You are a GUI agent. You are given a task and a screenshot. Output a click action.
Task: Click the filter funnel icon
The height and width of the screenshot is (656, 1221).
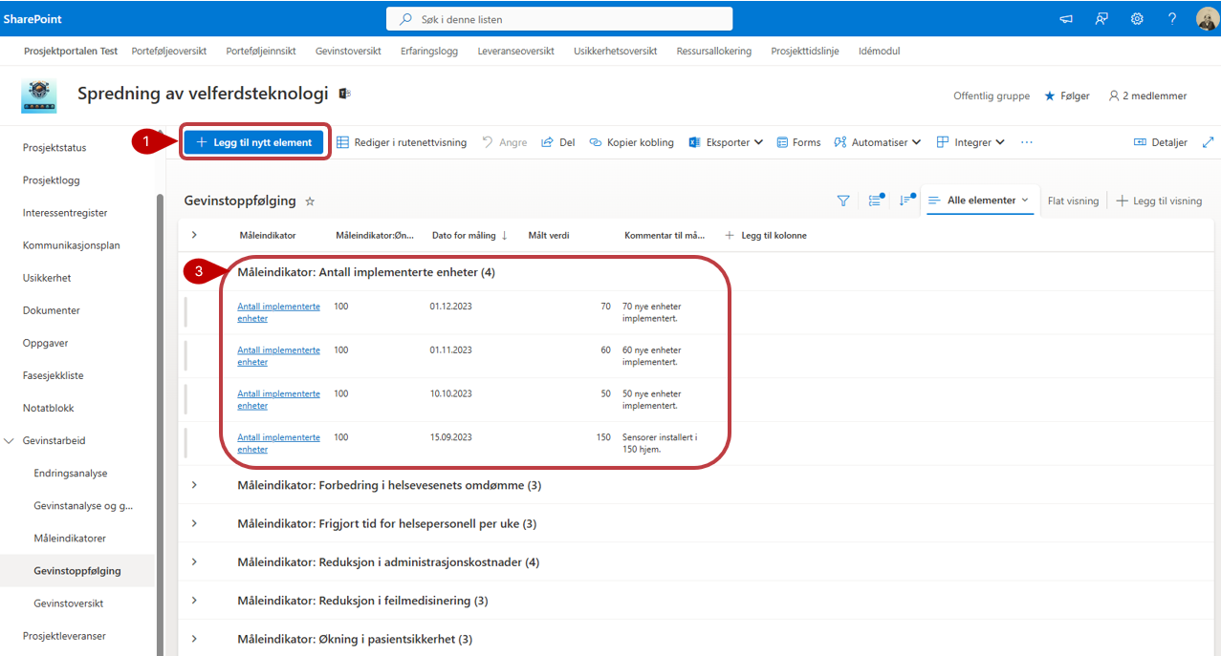click(x=842, y=201)
